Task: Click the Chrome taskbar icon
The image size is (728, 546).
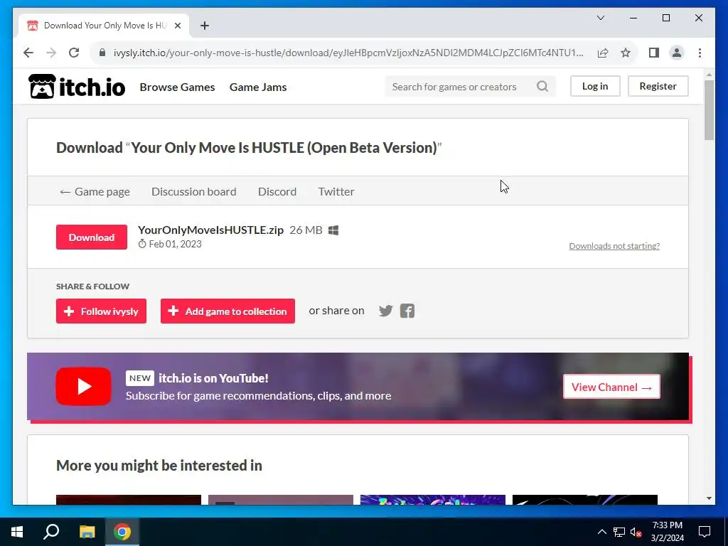Action: 122,532
